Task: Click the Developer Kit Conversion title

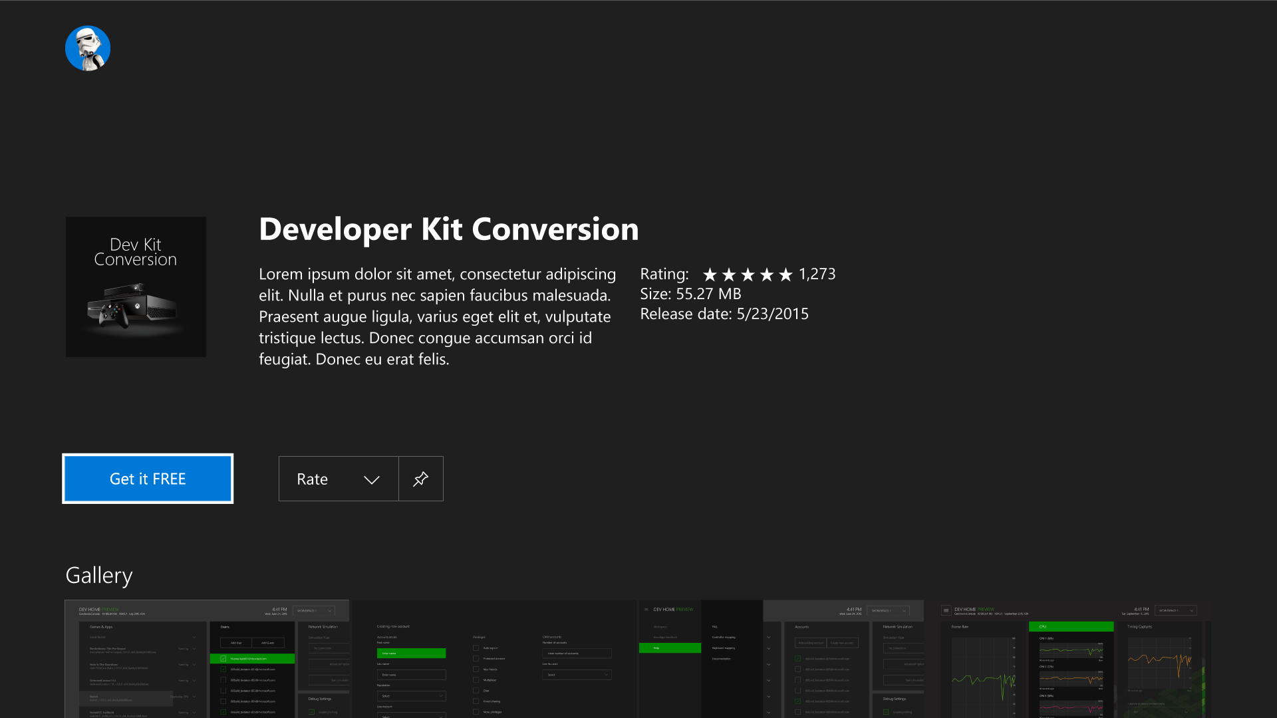Action: (x=448, y=229)
